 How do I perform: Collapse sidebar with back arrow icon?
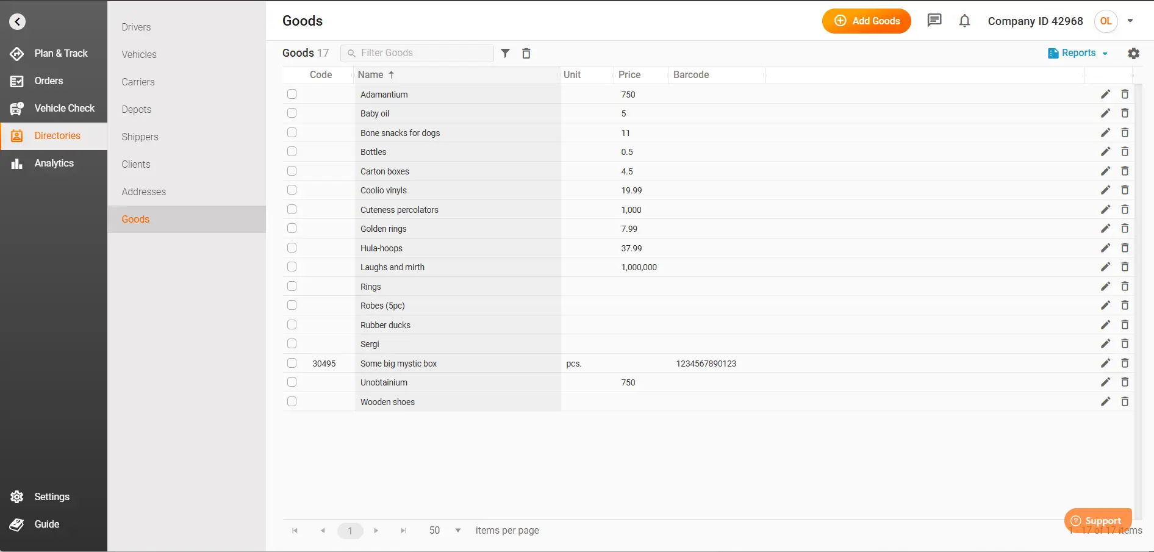[17, 22]
